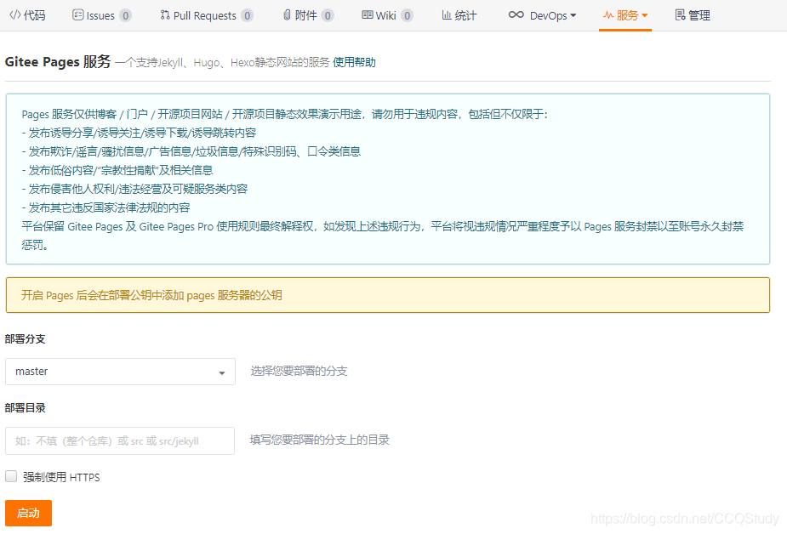Click the Issues count badge showing 0
This screenshot has width=787, height=534.
tap(125, 16)
